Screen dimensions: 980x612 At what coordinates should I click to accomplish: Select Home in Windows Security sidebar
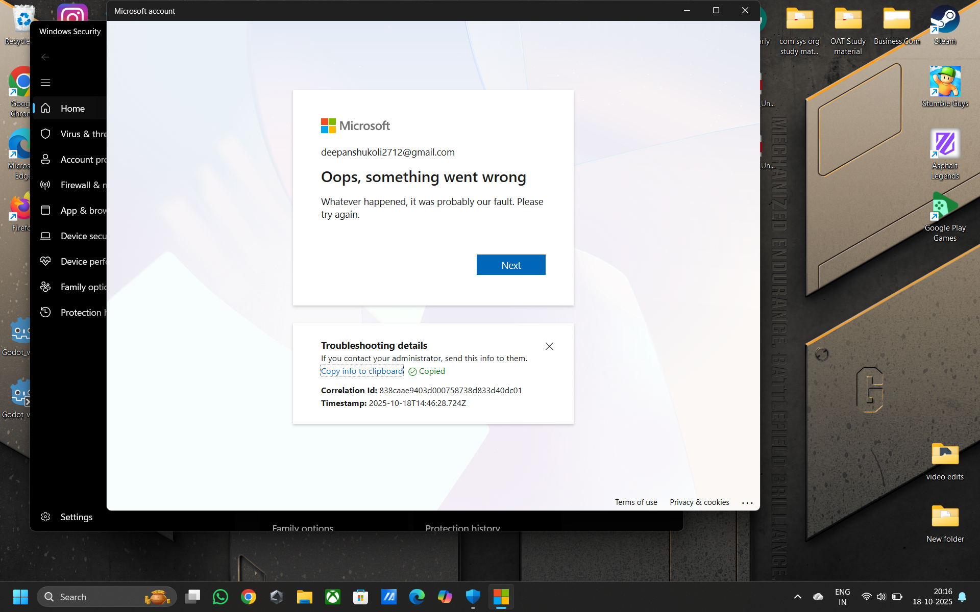[x=72, y=108]
